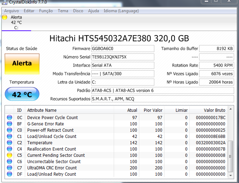The width and height of the screenshot is (239, 183).
Task: Click the blue status icon for Temperature row
Action: pos(9,142)
